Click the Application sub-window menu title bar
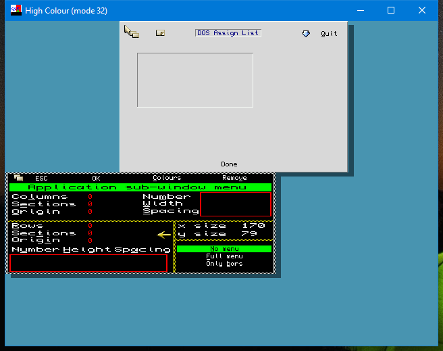443x351 pixels. (140, 187)
